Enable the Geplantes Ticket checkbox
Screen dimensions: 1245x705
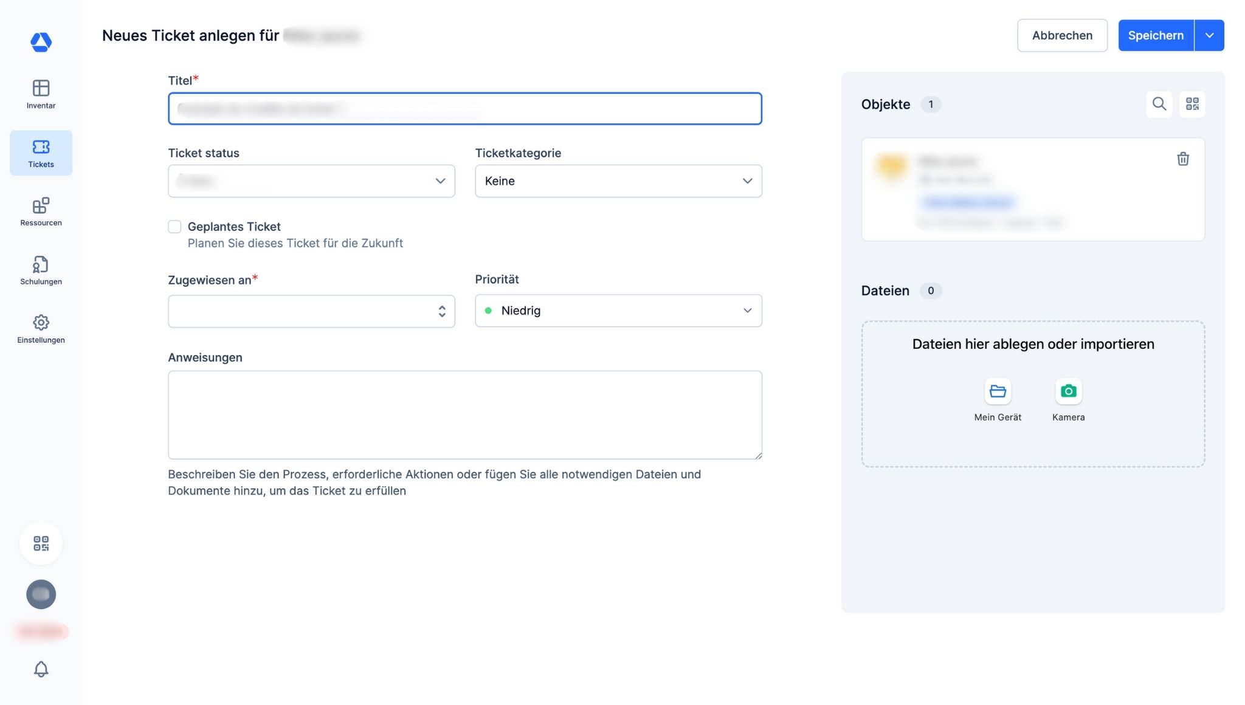coord(174,227)
